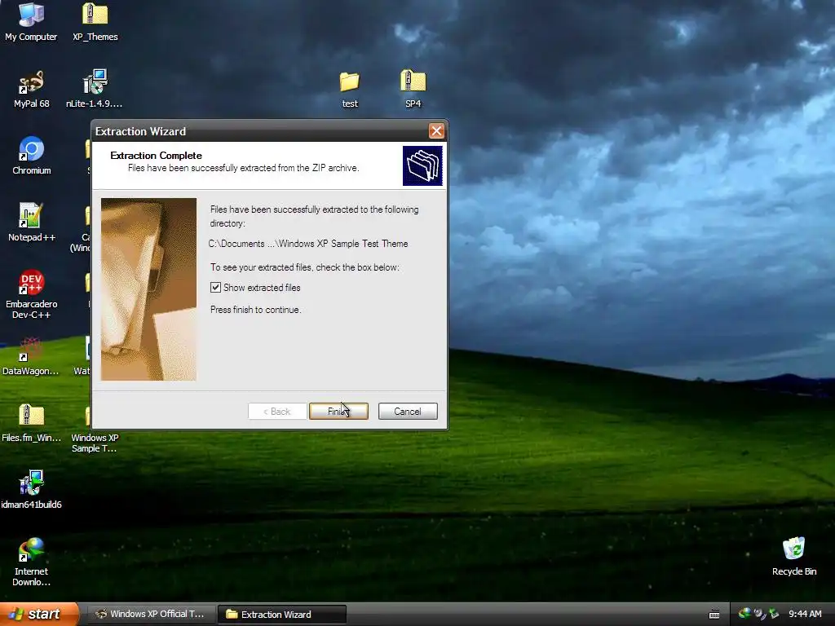835x626 pixels.
Task: Select the Extraction Wizard taskbar button
Action: tap(282, 614)
